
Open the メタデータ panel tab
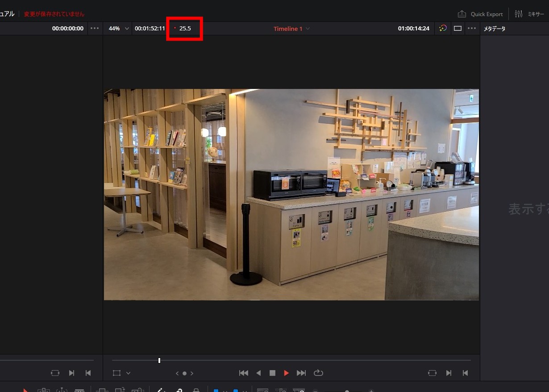(495, 29)
